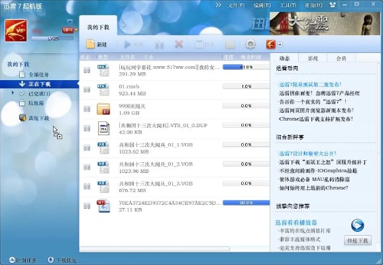This screenshot has height=265, width=383.
Task: Add a new tab with plus icon
Action: click(x=123, y=25)
